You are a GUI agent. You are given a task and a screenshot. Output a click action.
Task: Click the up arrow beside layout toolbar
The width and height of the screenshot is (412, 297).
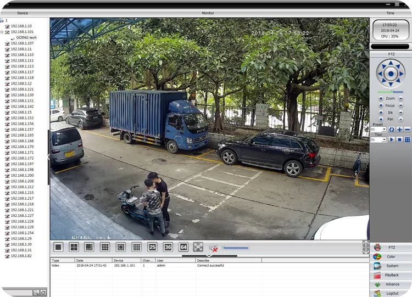(x=365, y=244)
